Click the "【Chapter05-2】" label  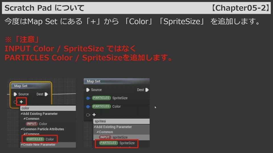point(240,8)
